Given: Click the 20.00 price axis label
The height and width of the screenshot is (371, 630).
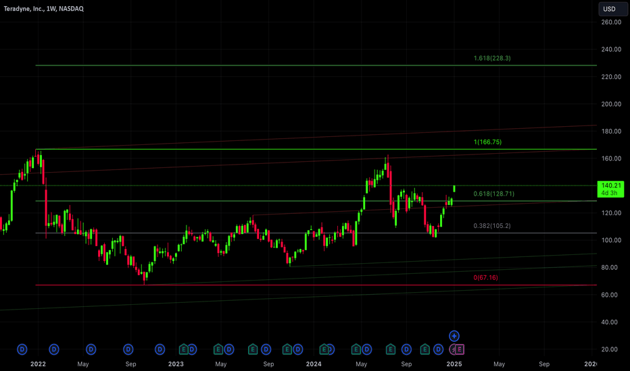Looking at the screenshot, I should [611, 349].
